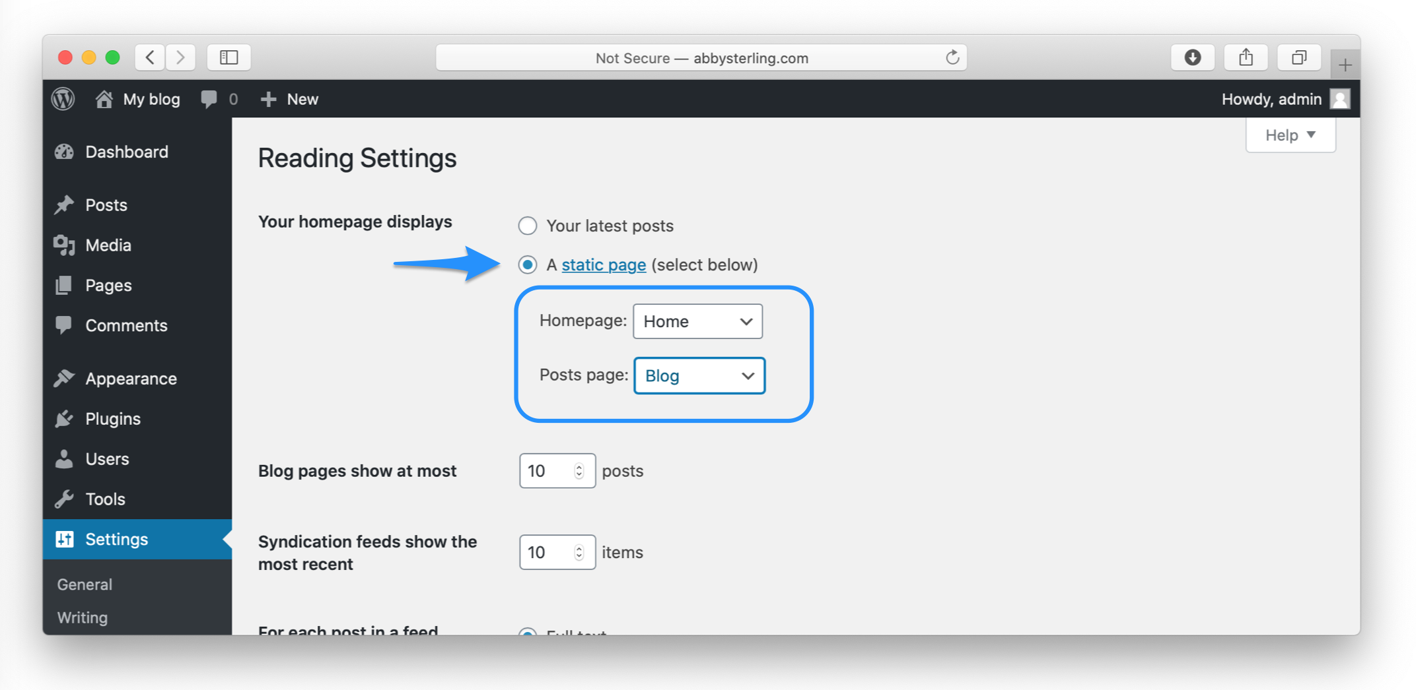
Task: Click the Dashboard icon in sidebar
Action: click(x=64, y=151)
